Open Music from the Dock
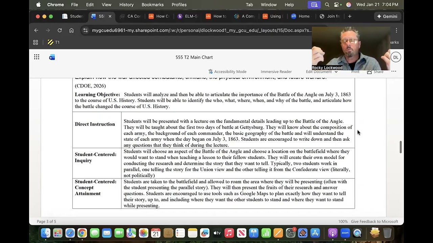This screenshot has width=433, height=243. 229,233
